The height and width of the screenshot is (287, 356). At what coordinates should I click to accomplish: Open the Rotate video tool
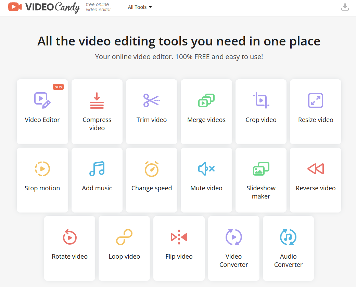69,248
